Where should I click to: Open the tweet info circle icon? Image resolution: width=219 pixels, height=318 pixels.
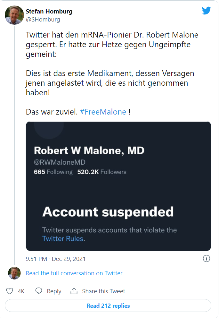point(206,259)
